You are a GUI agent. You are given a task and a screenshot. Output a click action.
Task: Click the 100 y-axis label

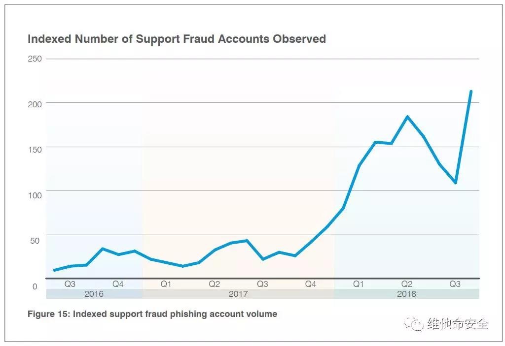click(35, 195)
